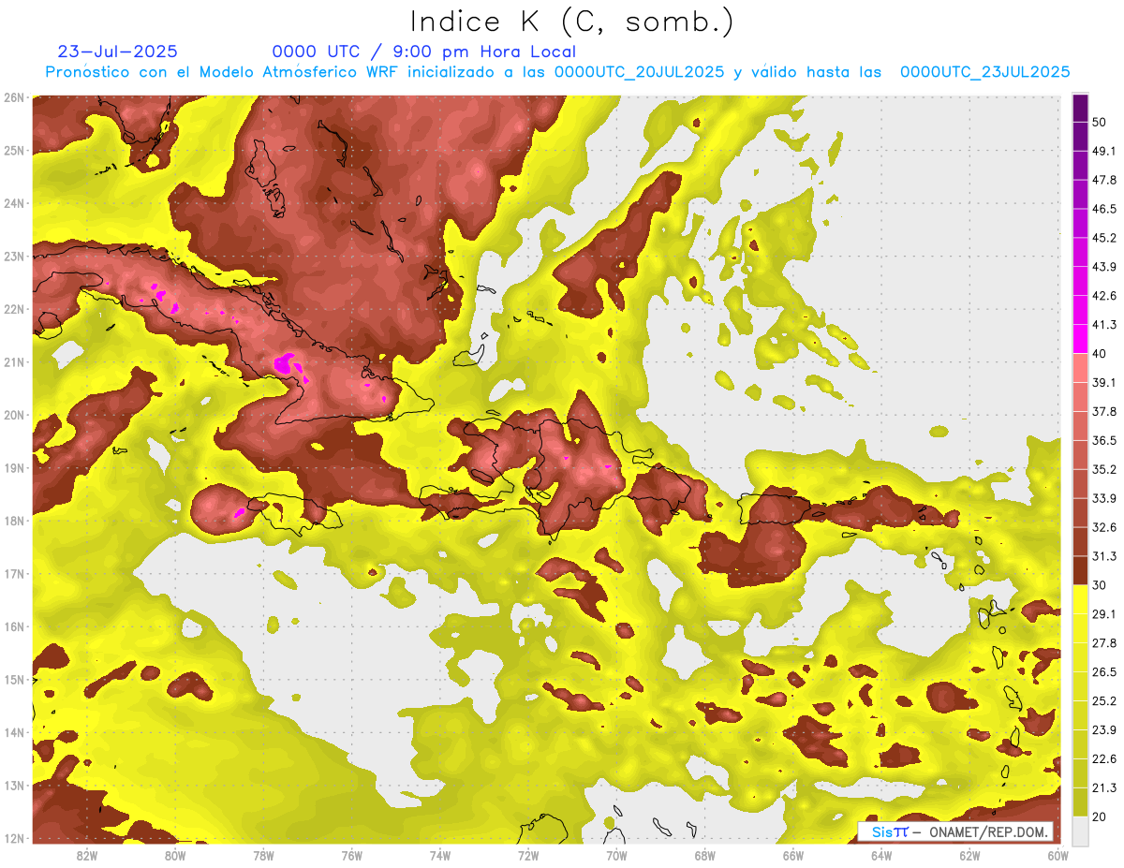
Task: Click the colorbar value "26.5"
Action: coord(1104,672)
